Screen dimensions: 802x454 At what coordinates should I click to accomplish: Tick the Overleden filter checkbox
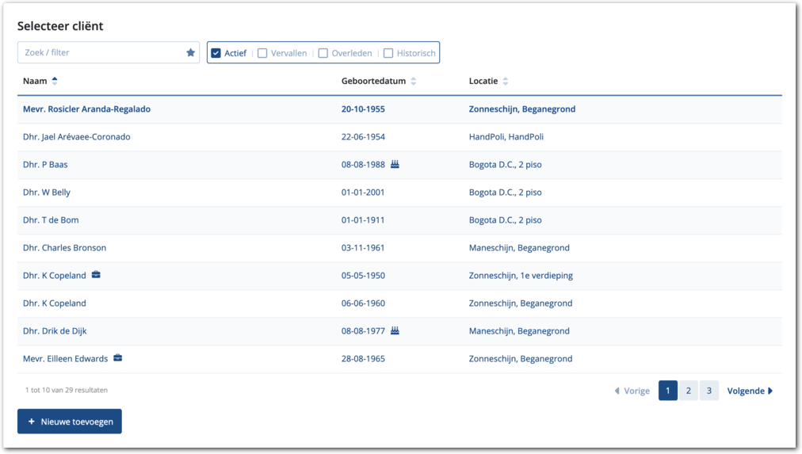coord(323,54)
